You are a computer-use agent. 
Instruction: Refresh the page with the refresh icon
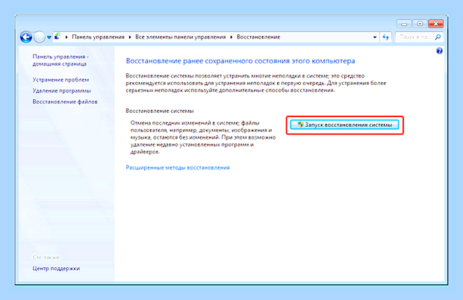tap(385, 37)
